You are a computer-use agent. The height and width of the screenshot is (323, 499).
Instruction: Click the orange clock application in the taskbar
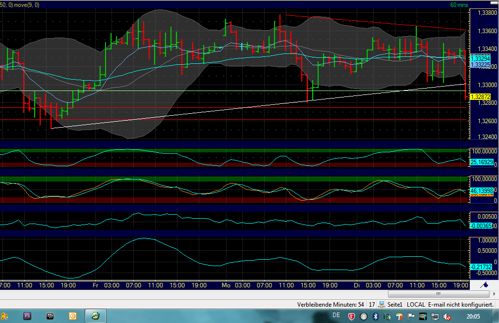click(72, 316)
